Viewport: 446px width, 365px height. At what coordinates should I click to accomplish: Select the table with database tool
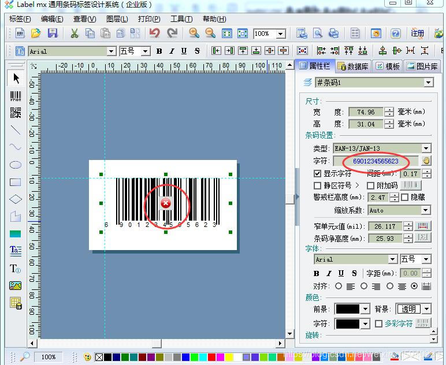tap(16, 303)
